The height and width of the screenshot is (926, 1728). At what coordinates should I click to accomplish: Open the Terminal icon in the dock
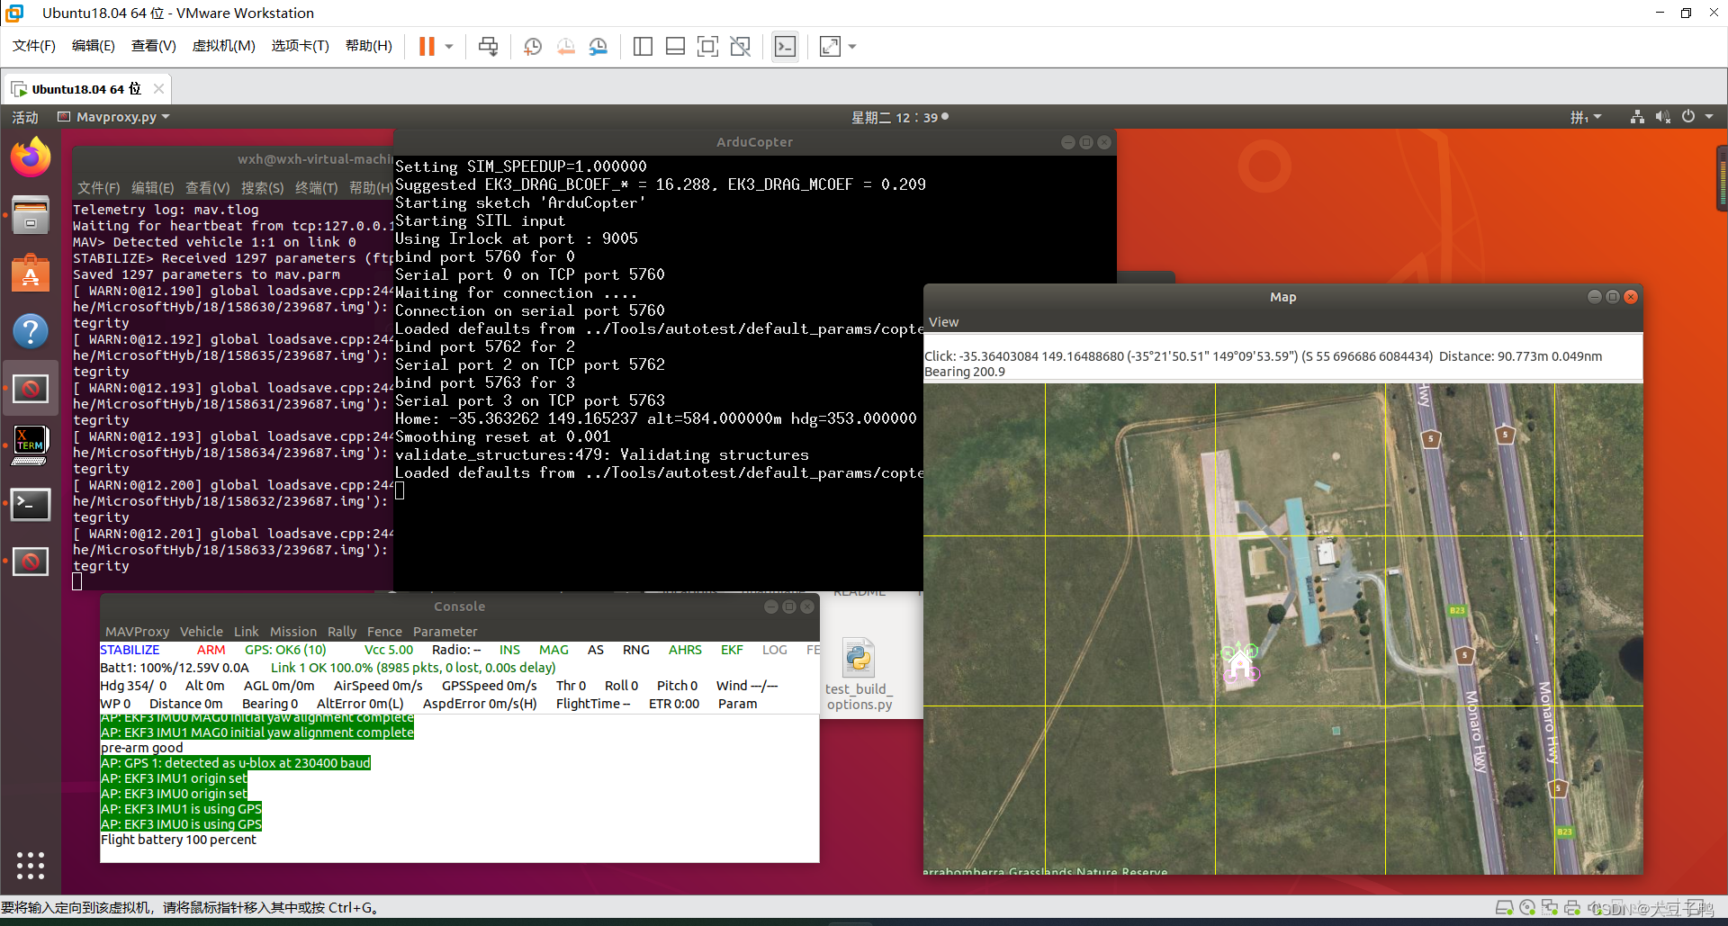(x=31, y=504)
